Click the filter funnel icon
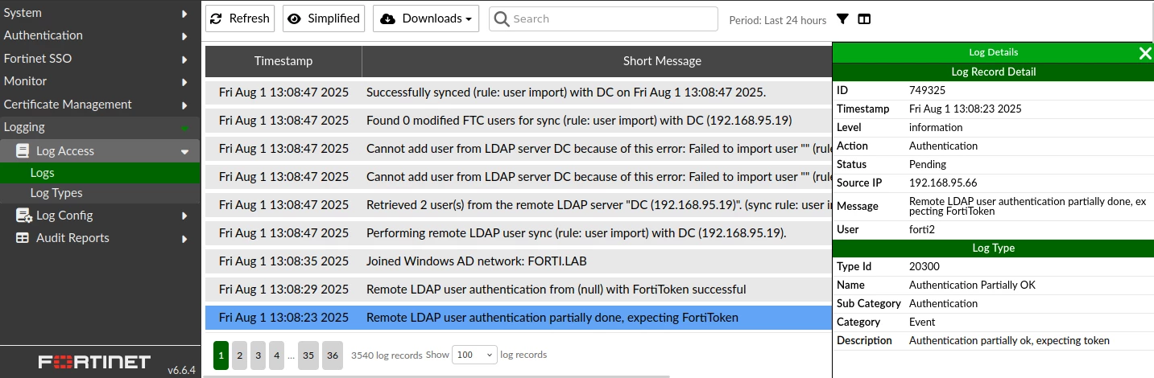1154x378 pixels. coord(842,19)
